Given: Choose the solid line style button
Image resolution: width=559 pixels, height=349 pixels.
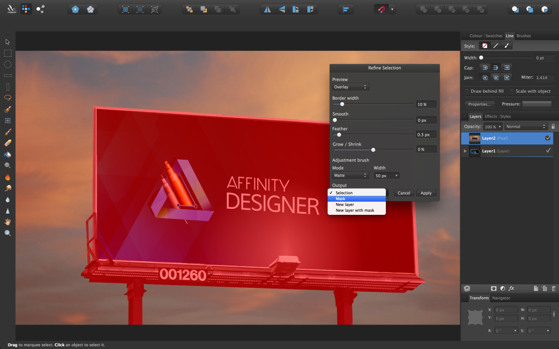Looking at the screenshot, I should click(496, 46).
